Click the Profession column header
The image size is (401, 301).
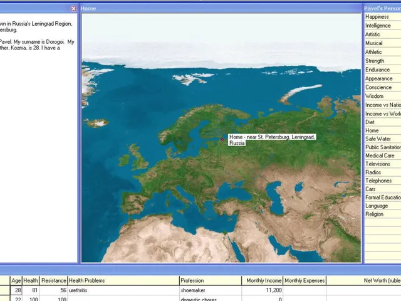click(x=211, y=280)
